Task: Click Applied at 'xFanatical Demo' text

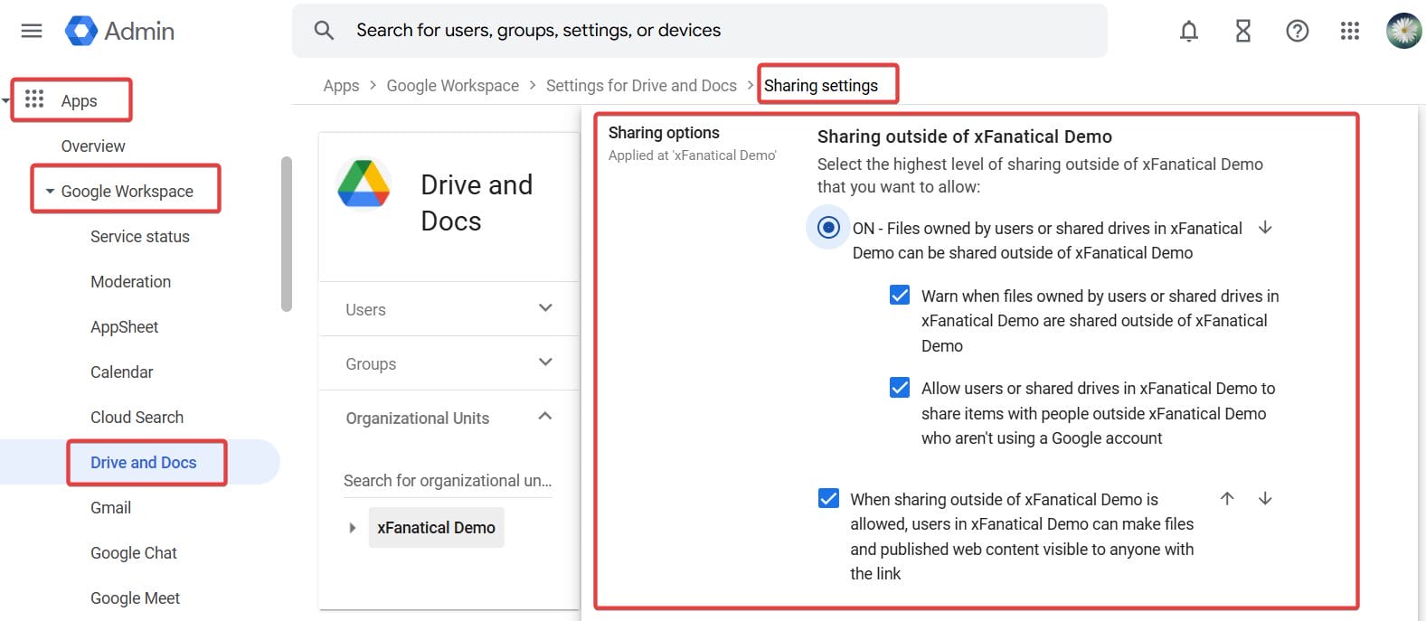Action: pos(693,155)
